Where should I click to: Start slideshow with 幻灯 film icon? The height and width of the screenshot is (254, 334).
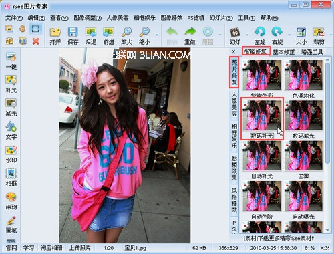(x=235, y=36)
